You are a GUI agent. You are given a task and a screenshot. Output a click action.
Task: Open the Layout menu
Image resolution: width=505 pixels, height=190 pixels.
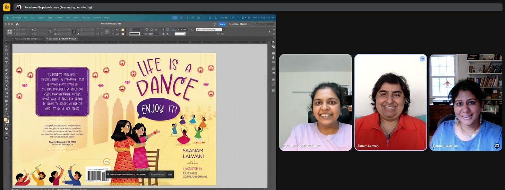41,18
